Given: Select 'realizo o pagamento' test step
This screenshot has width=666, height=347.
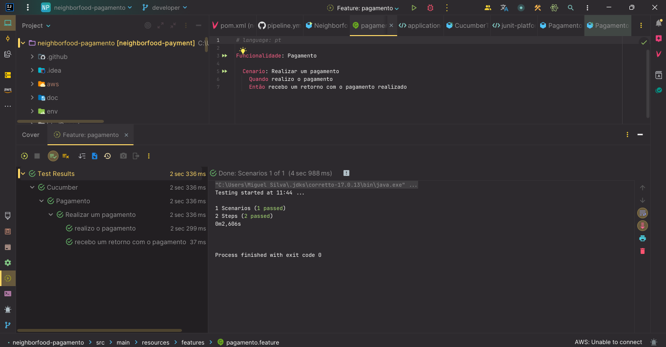Looking at the screenshot, I should [x=105, y=229].
